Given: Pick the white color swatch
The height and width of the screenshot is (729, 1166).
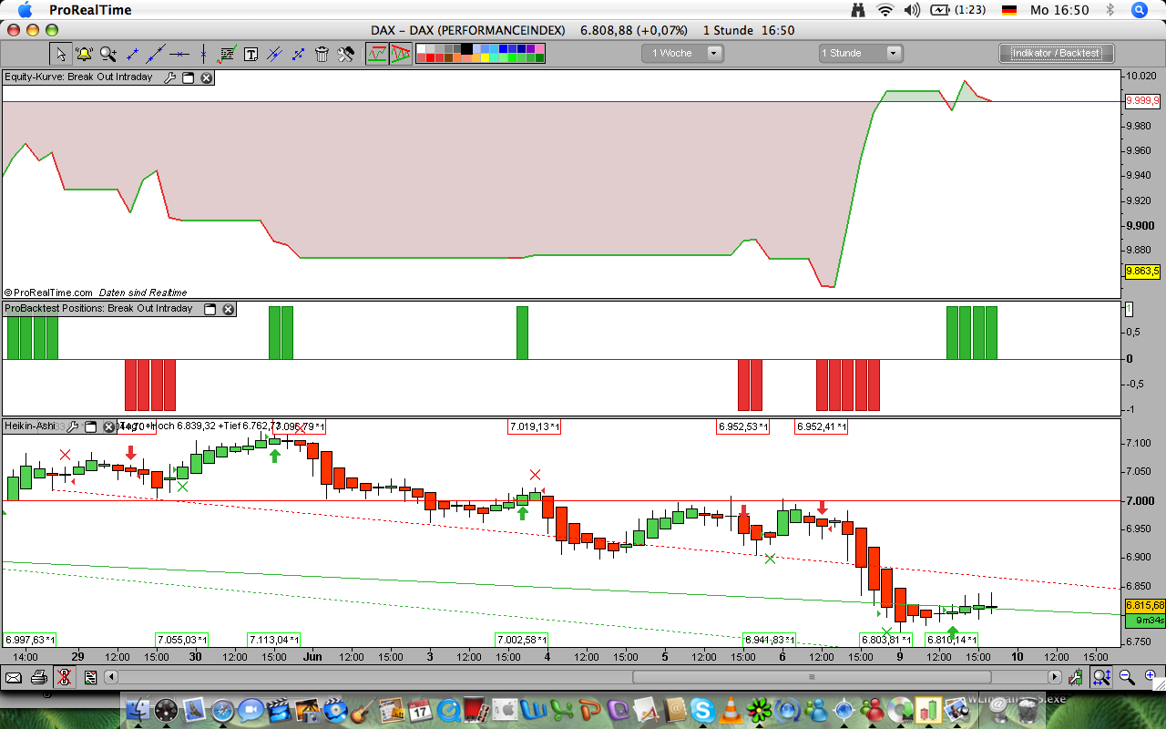Looking at the screenshot, I should (422, 48).
